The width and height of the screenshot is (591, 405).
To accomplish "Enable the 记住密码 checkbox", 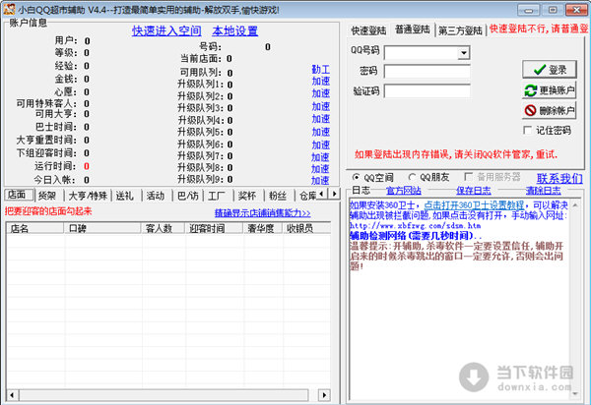I will 528,131.
